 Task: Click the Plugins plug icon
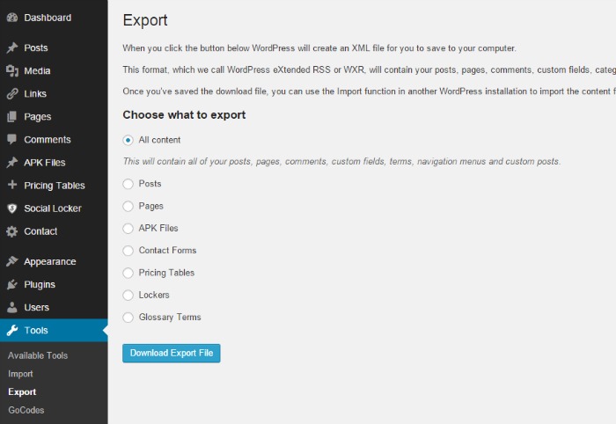(x=12, y=284)
